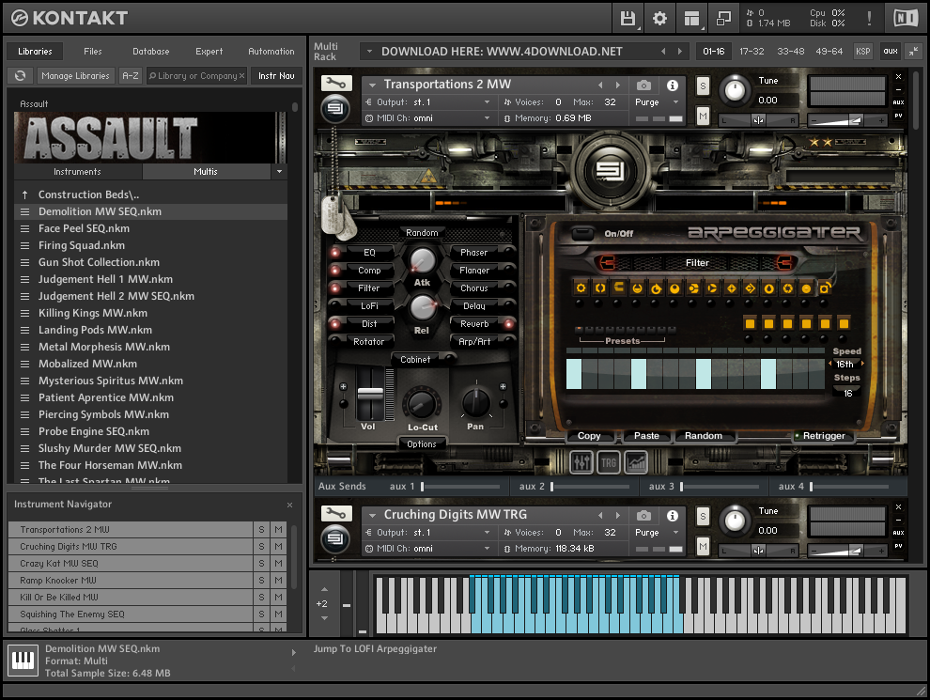Open info icon for Cruching Digits MW TRG
This screenshot has height=700, width=930.
pos(673,516)
